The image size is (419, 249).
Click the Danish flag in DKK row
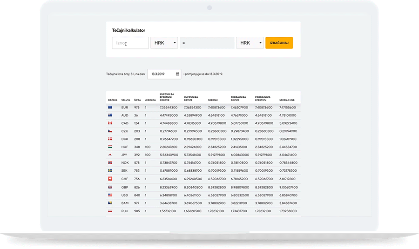110,139
